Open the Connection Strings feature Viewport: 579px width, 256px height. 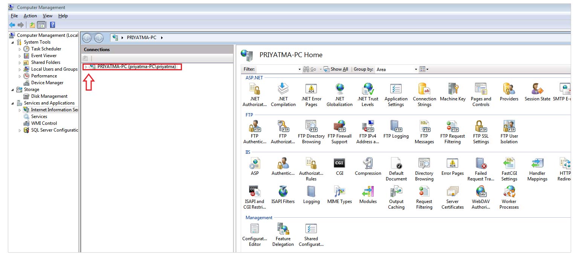point(424,95)
